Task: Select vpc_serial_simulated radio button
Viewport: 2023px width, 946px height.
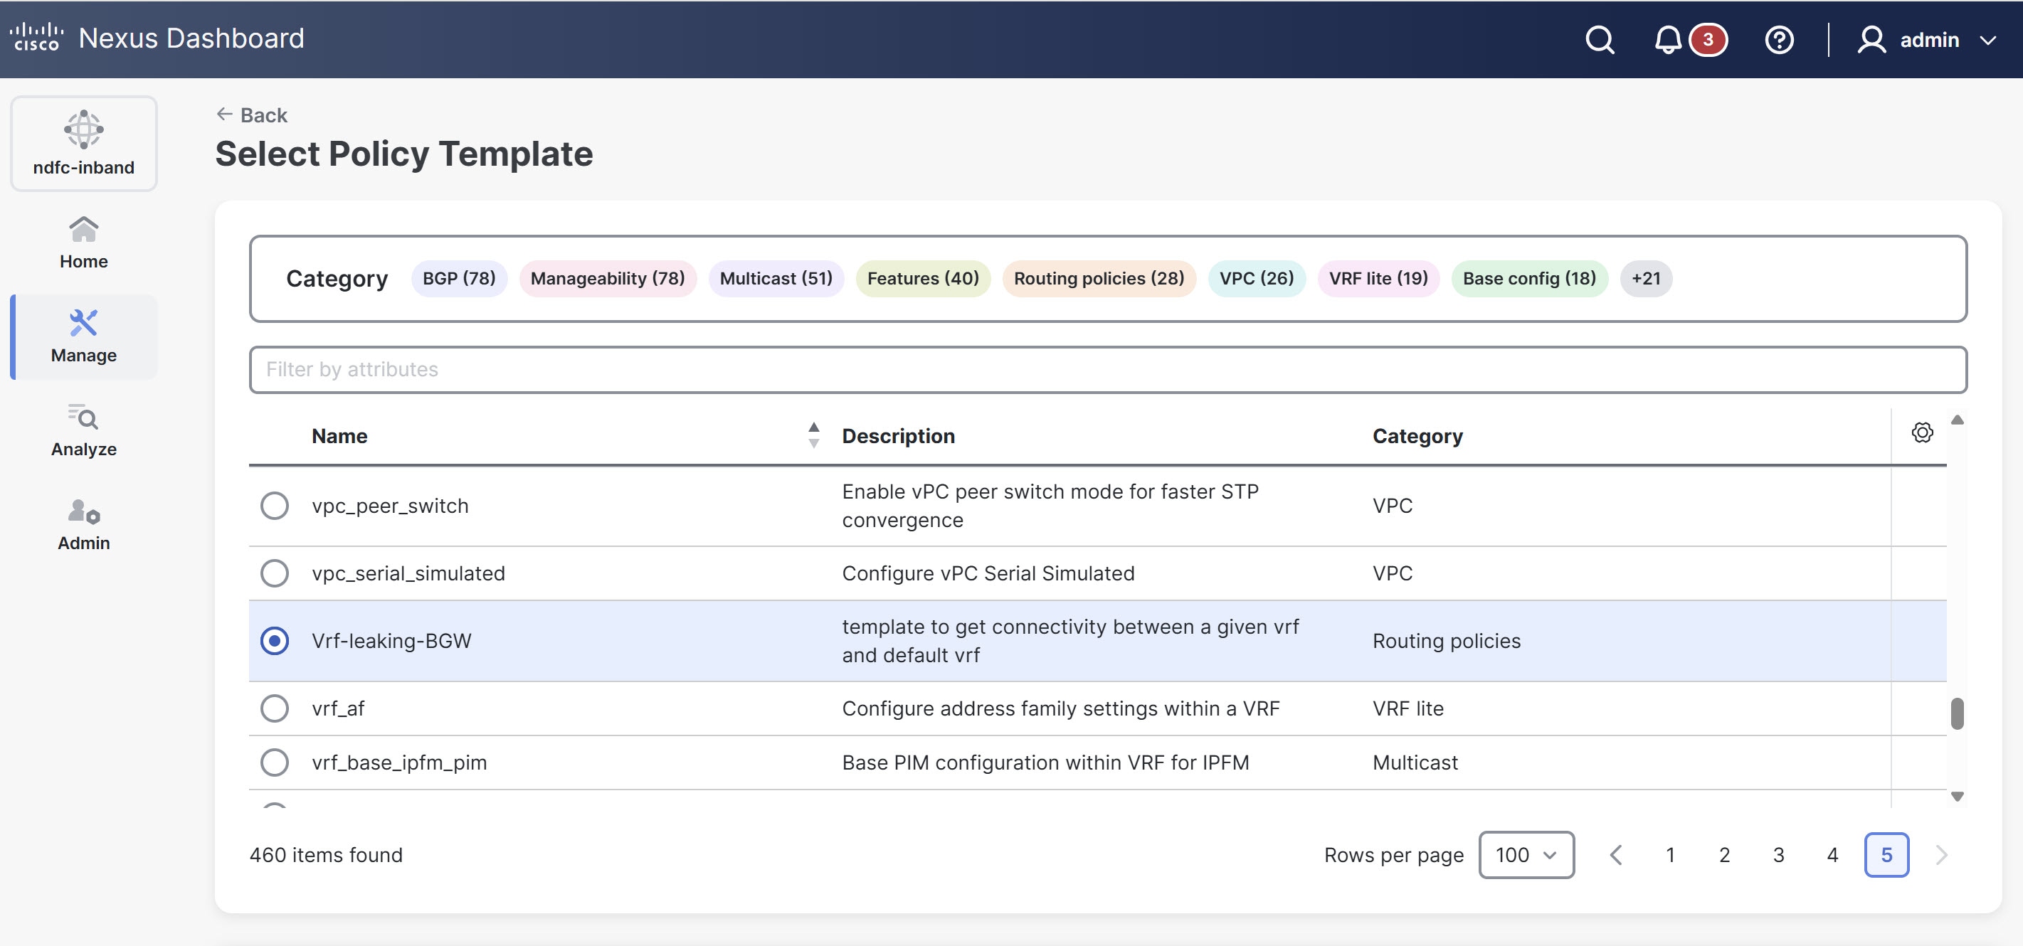Action: pyautogui.click(x=274, y=573)
